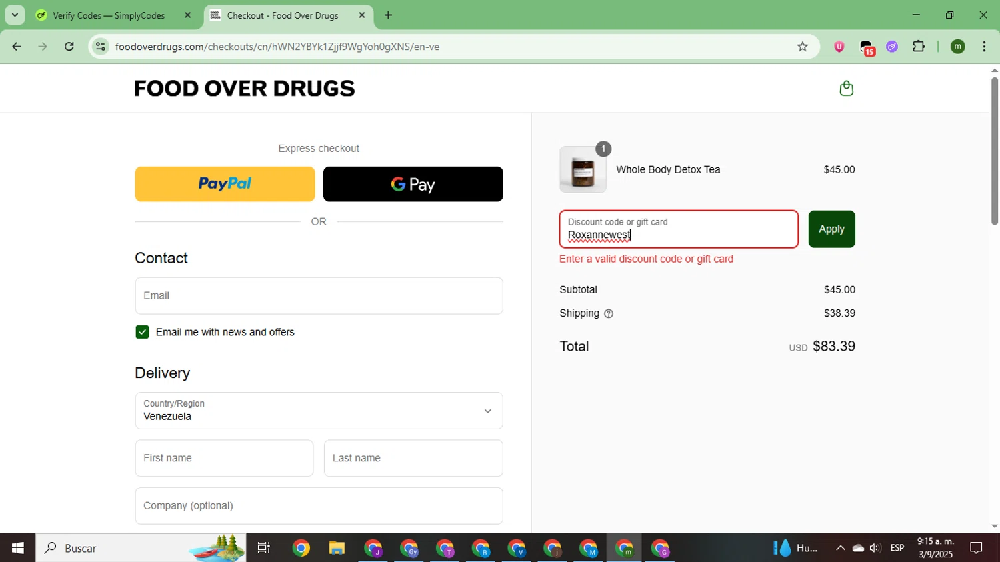The width and height of the screenshot is (1000, 562).
Task: Open the tab search dropdown arrow
Action: click(15, 15)
